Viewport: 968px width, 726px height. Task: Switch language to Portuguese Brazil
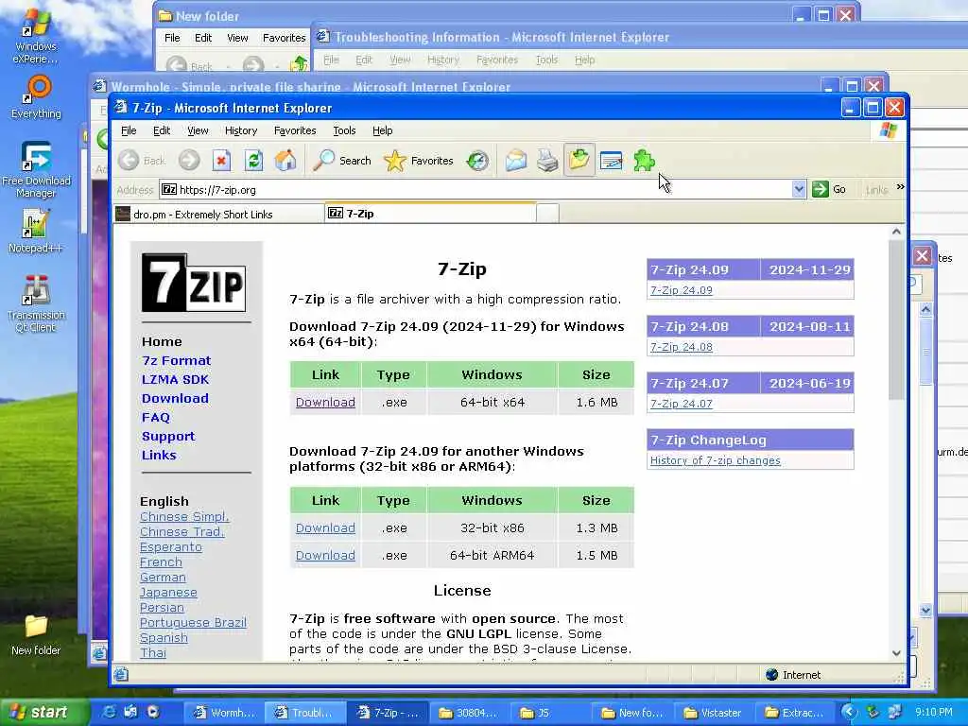pyautogui.click(x=193, y=623)
